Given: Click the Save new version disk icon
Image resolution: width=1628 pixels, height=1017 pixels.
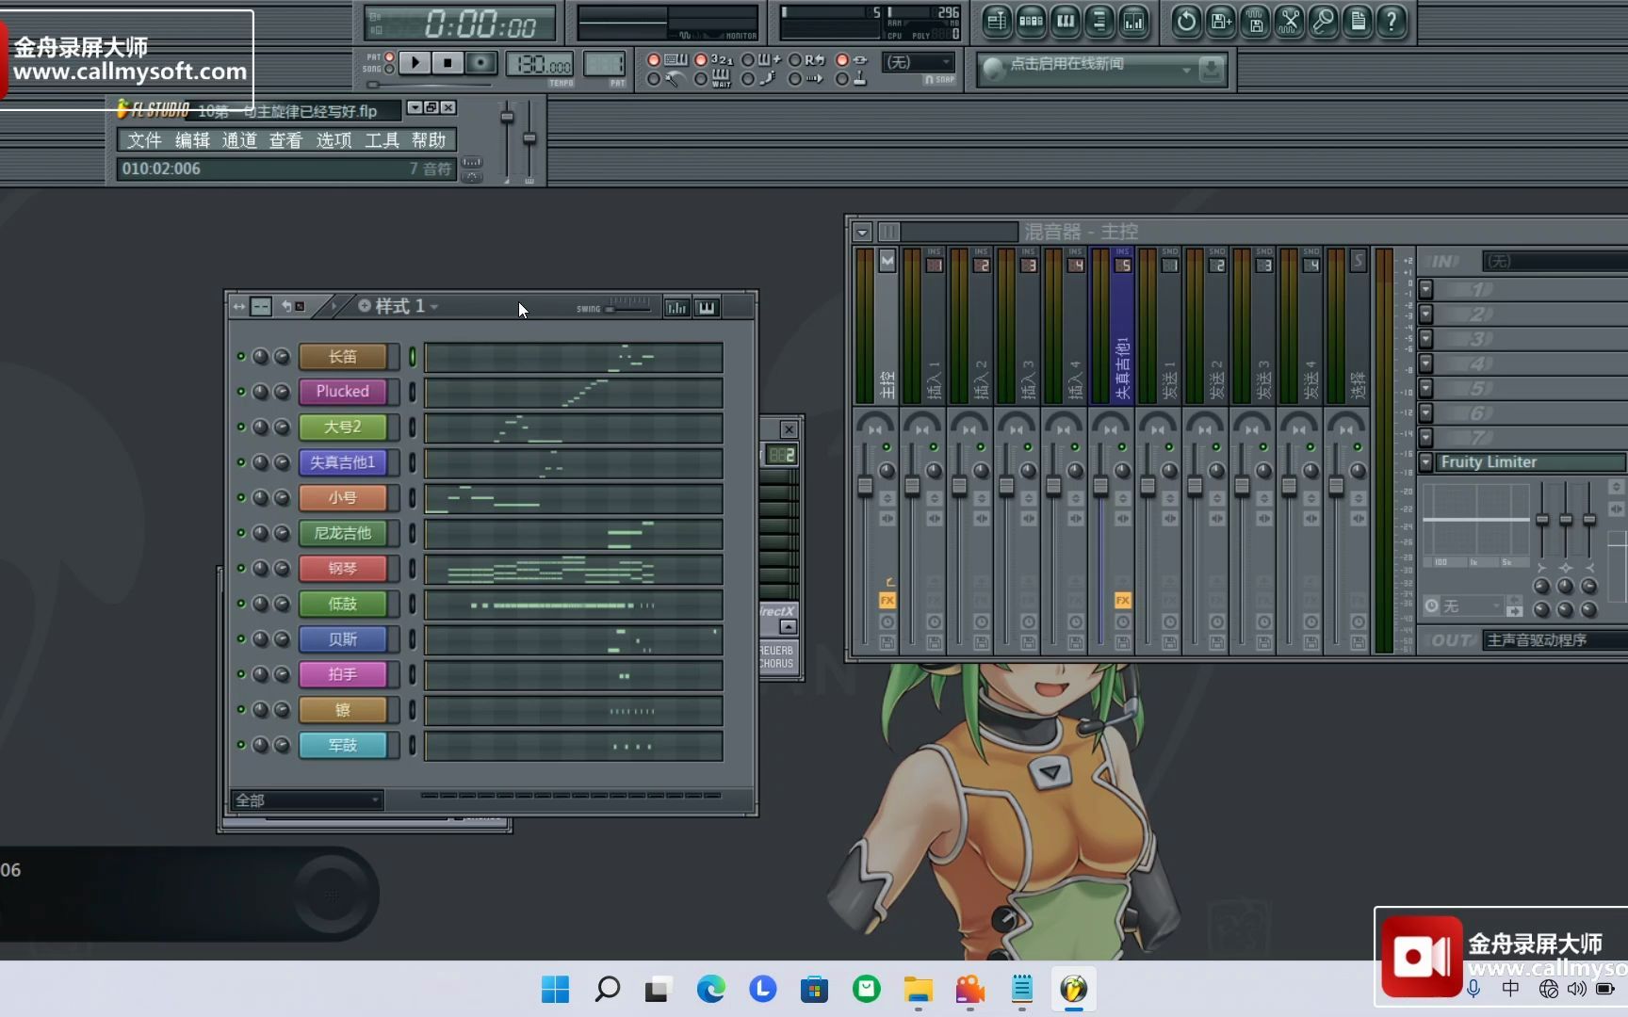Looking at the screenshot, I should point(1219,22).
